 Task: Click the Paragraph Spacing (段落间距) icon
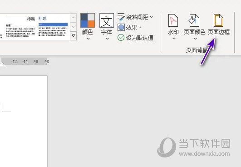point(121,17)
